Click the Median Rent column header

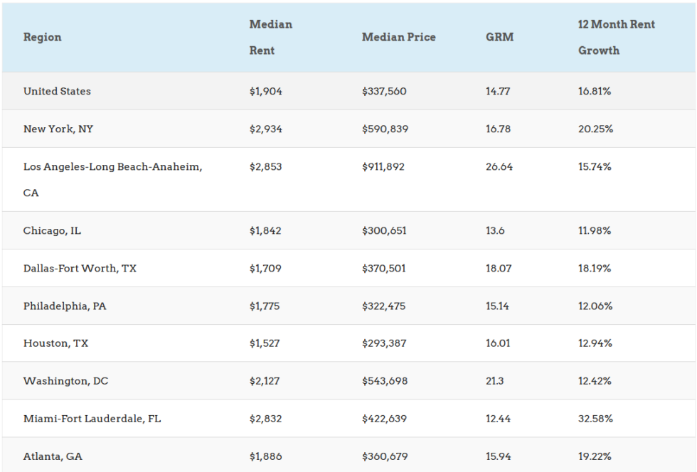(x=270, y=37)
